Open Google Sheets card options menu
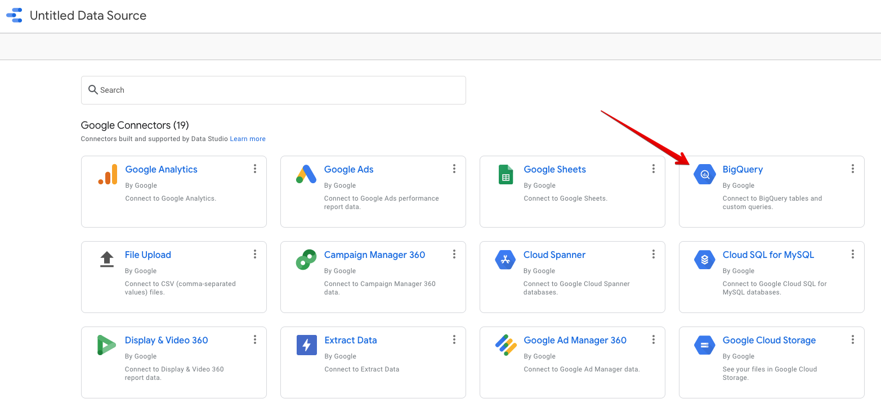Screen dimensions: 881x408 point(654,169)
